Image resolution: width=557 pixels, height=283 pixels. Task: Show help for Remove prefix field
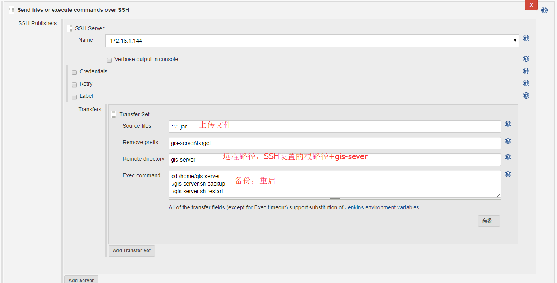point(508,141)
